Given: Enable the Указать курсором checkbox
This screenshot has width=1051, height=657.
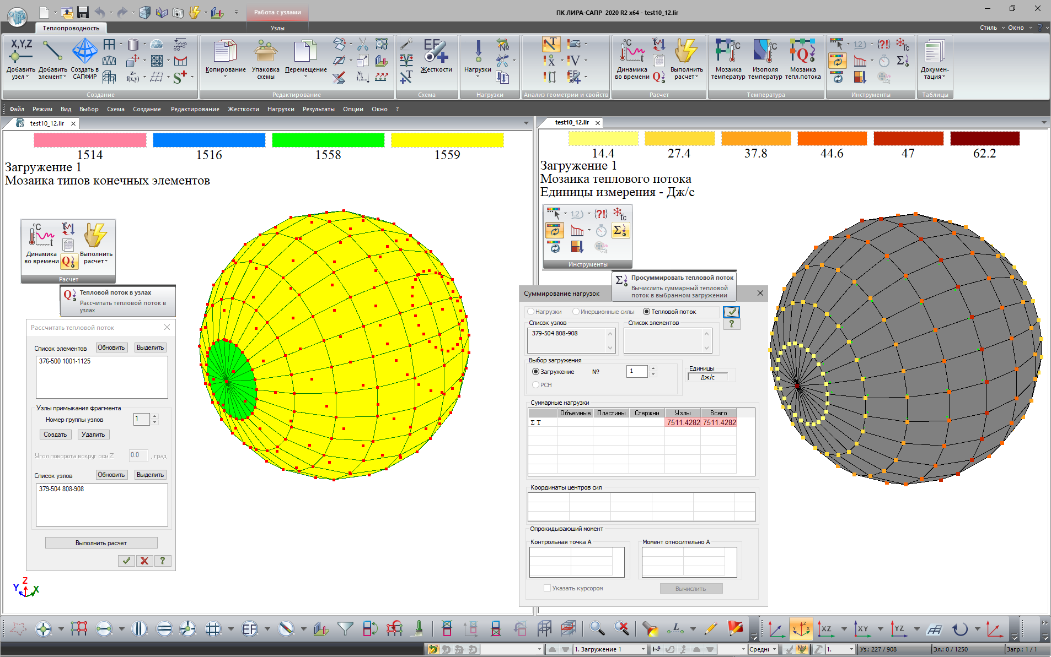Looking at the screenshot, I should 547,588.
